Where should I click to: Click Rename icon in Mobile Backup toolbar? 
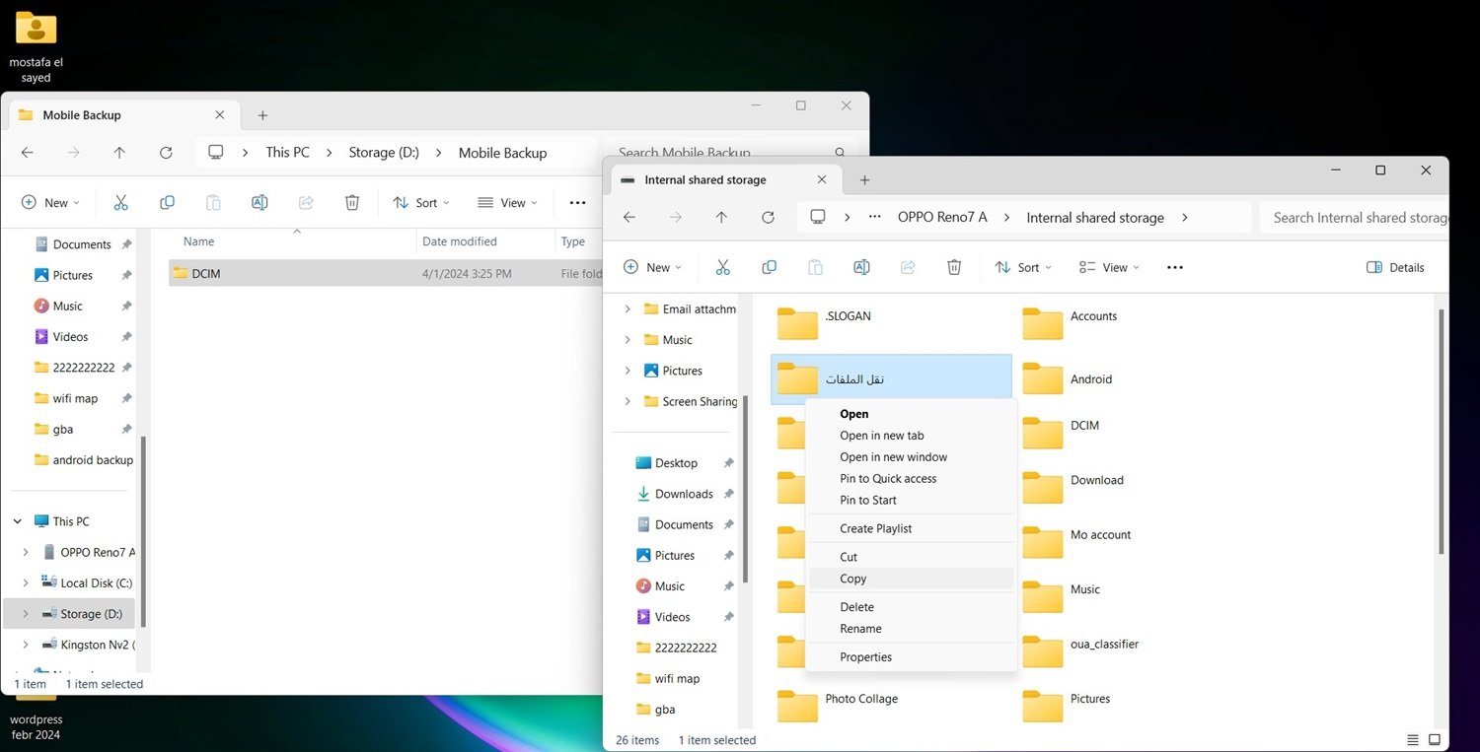coord(259,202)
